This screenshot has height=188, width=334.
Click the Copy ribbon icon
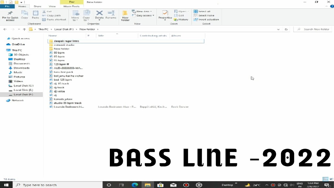click(24, 13)
